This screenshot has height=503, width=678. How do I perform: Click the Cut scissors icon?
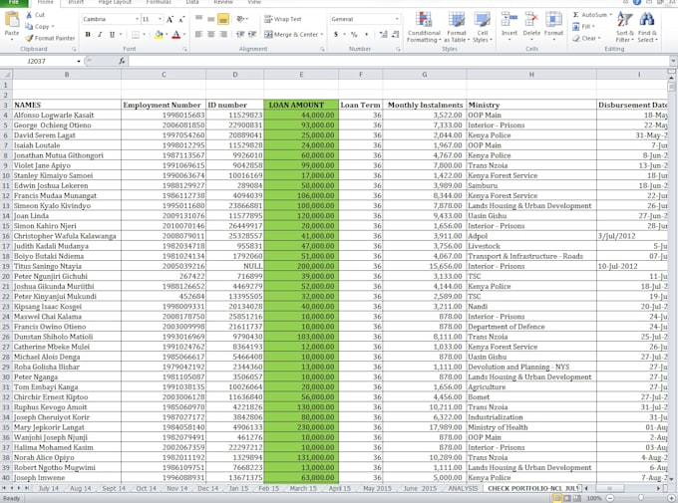29,15
